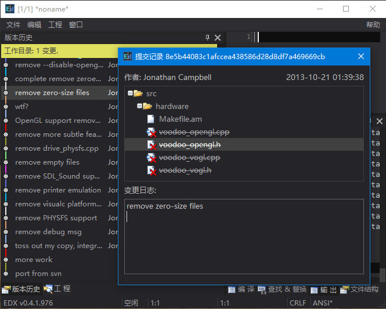The image size is (386, 309).
Task: Select commit 'remove visualc platform...'
Action: tap(60, 204)
